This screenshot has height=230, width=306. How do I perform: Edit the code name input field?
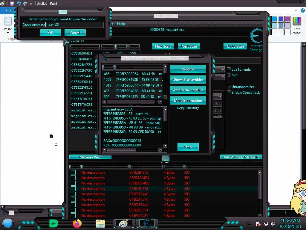pos(63,25)
